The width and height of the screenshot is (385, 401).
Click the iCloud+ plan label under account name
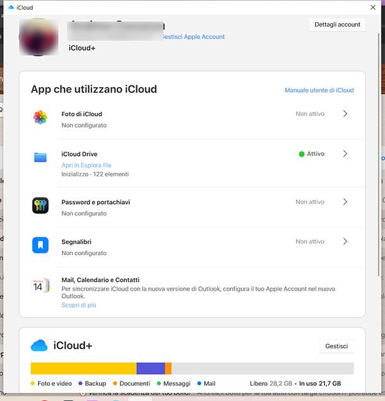(82, 48)
